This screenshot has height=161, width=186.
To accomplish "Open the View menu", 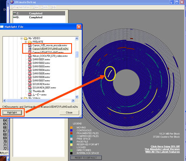I will (36, 7).
